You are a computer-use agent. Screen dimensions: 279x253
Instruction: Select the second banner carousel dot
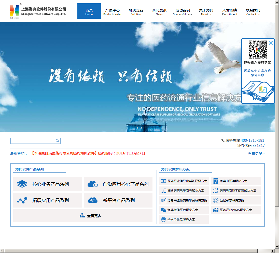tap(142, 128)
